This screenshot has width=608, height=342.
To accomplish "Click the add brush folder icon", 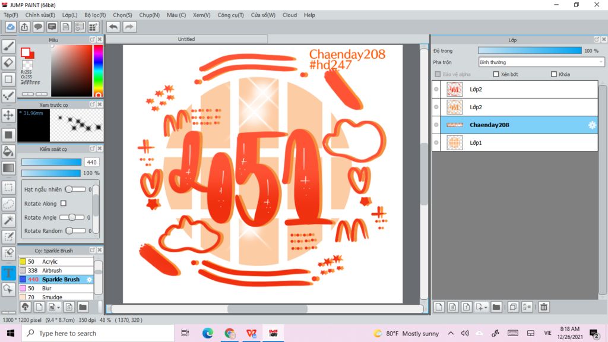I will click(83, 307).
